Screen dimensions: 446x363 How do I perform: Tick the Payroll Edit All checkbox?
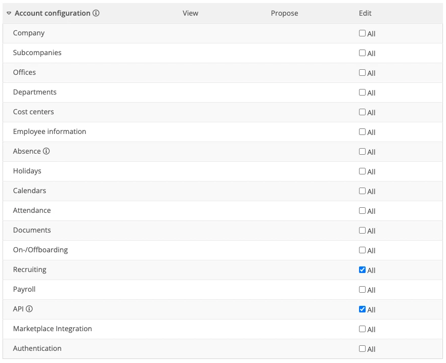click(x=362, y=289)
